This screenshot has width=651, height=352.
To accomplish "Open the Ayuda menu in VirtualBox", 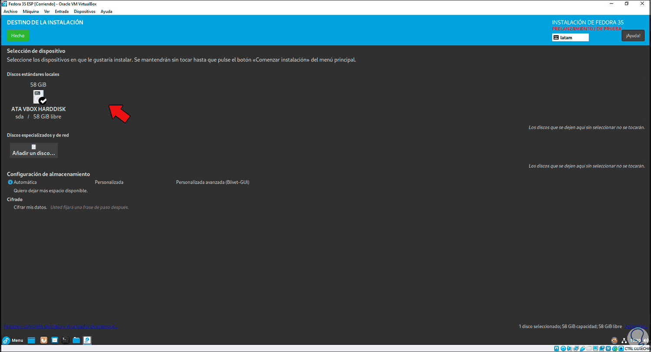I will (106, 11).
